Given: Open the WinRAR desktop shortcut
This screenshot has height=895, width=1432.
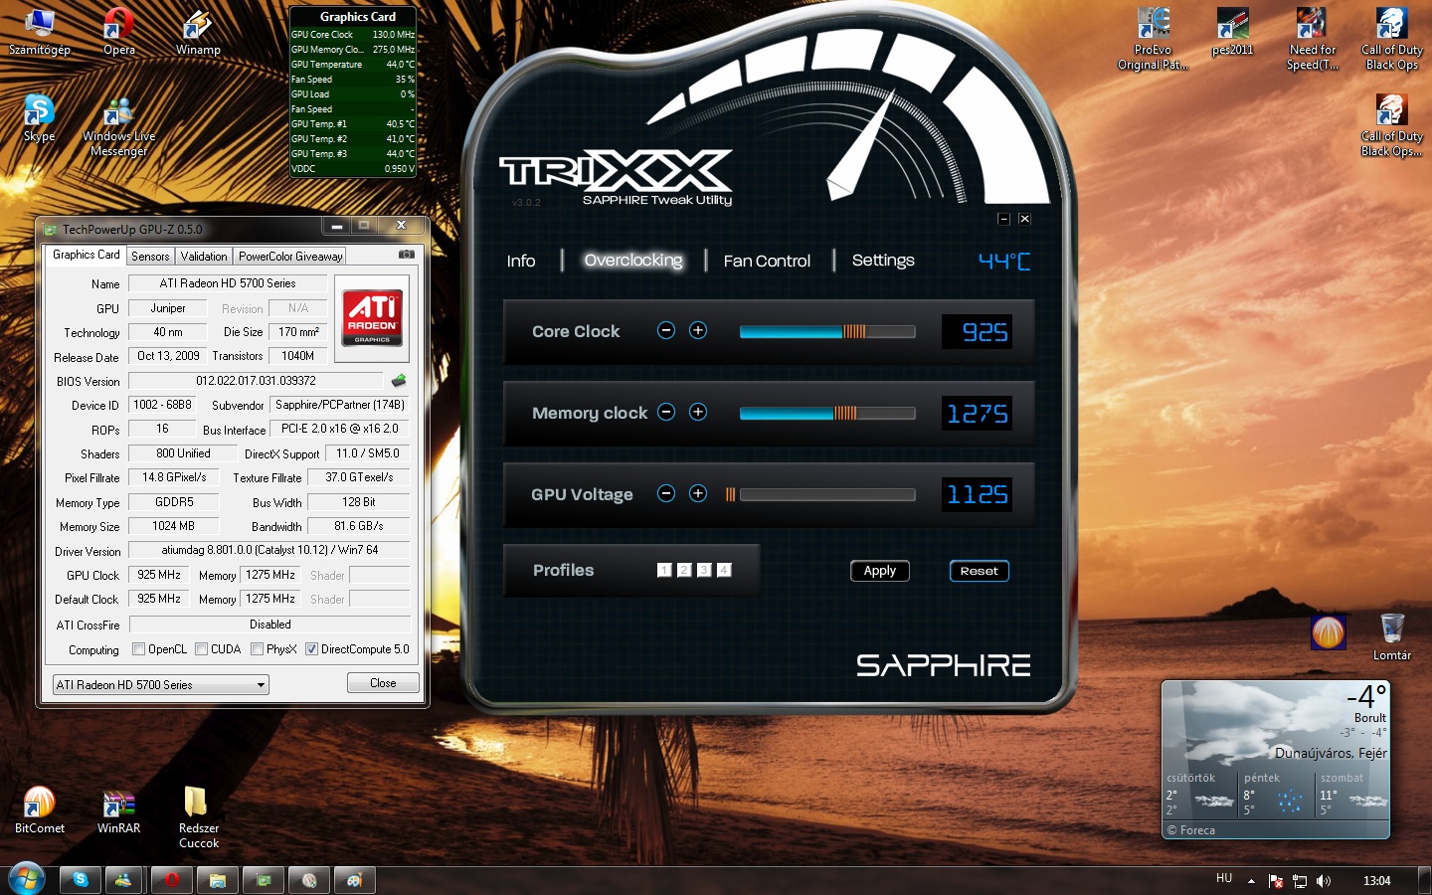Looking at the screenshot, I should [118, 809].
